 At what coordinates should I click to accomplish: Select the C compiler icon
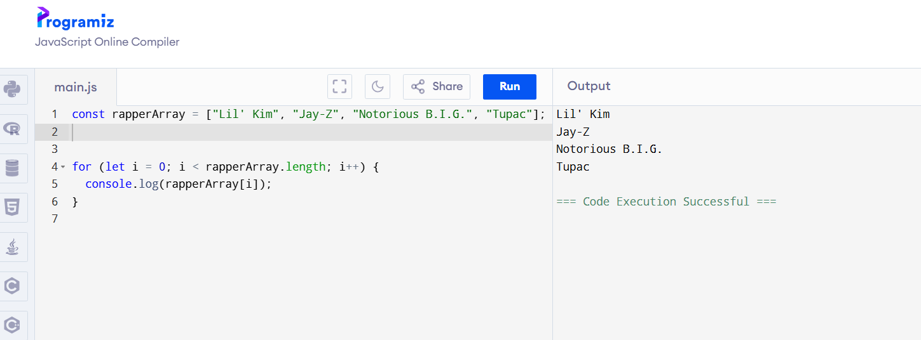(x=12, y=286)
